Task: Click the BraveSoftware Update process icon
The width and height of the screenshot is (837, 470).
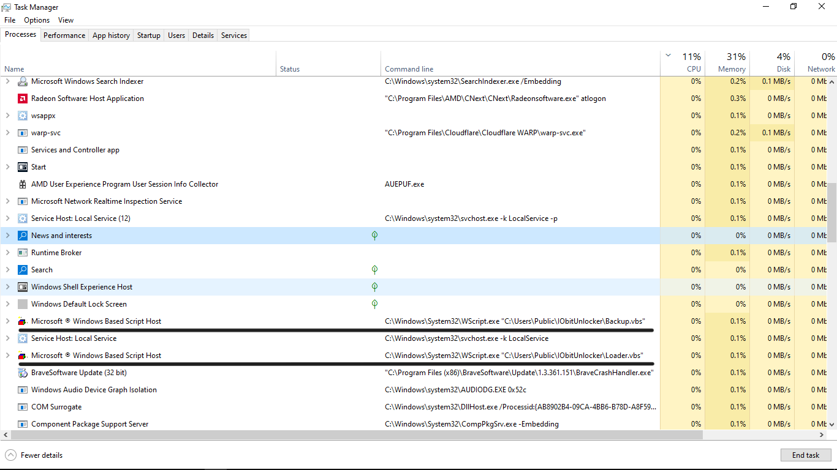Action: [x=23, y=372]
